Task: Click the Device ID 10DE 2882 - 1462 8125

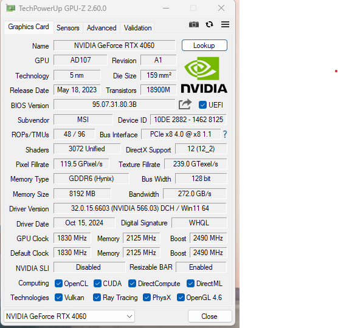Action: [x=188, y=120]
